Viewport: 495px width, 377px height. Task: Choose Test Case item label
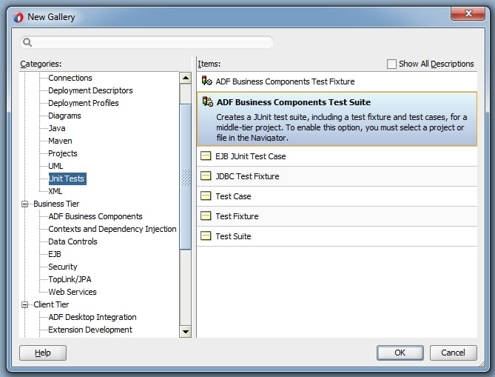pos(233,196)
